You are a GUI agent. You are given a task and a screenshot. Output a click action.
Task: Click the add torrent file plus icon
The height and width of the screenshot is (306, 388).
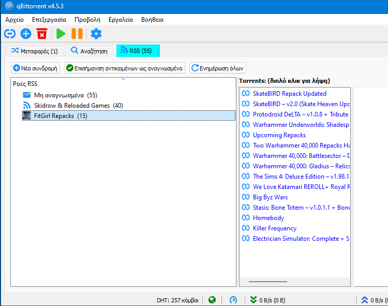[26, 34]
